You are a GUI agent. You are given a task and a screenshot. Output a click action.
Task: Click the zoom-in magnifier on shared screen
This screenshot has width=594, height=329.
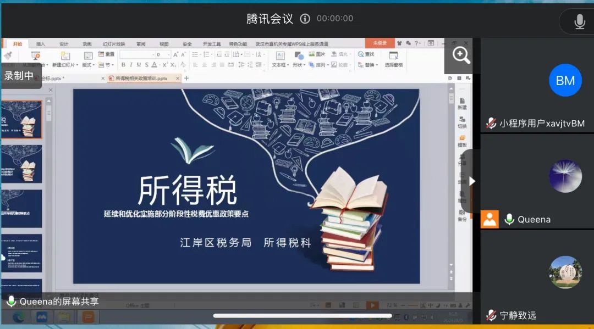coord(460,55)
